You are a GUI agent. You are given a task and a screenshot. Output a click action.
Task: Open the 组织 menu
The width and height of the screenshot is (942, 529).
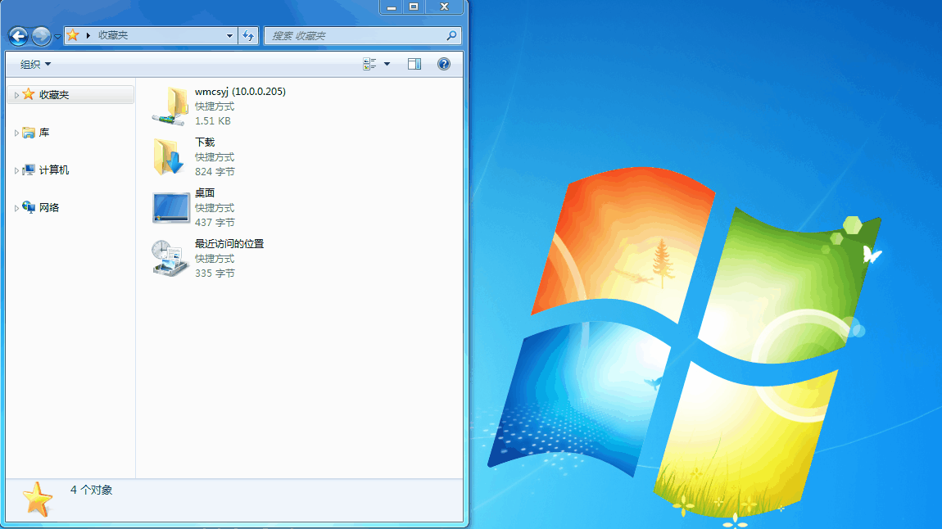point(35,64)
